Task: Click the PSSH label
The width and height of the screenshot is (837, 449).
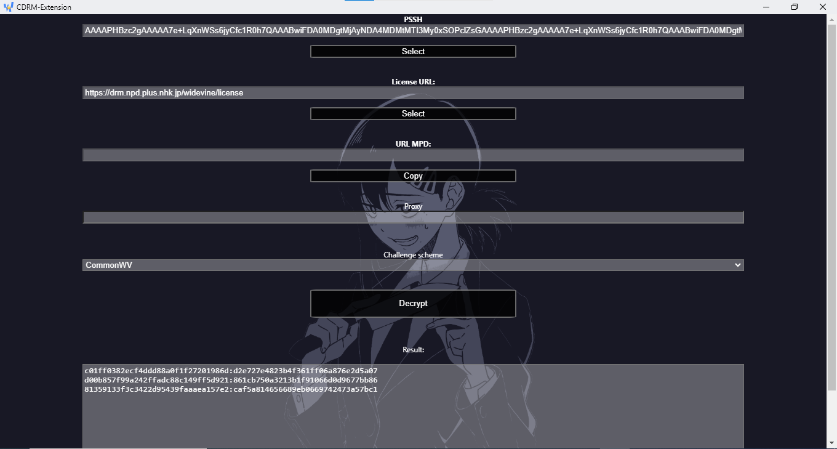Action: pyautogui.click(x=413, y=20)
